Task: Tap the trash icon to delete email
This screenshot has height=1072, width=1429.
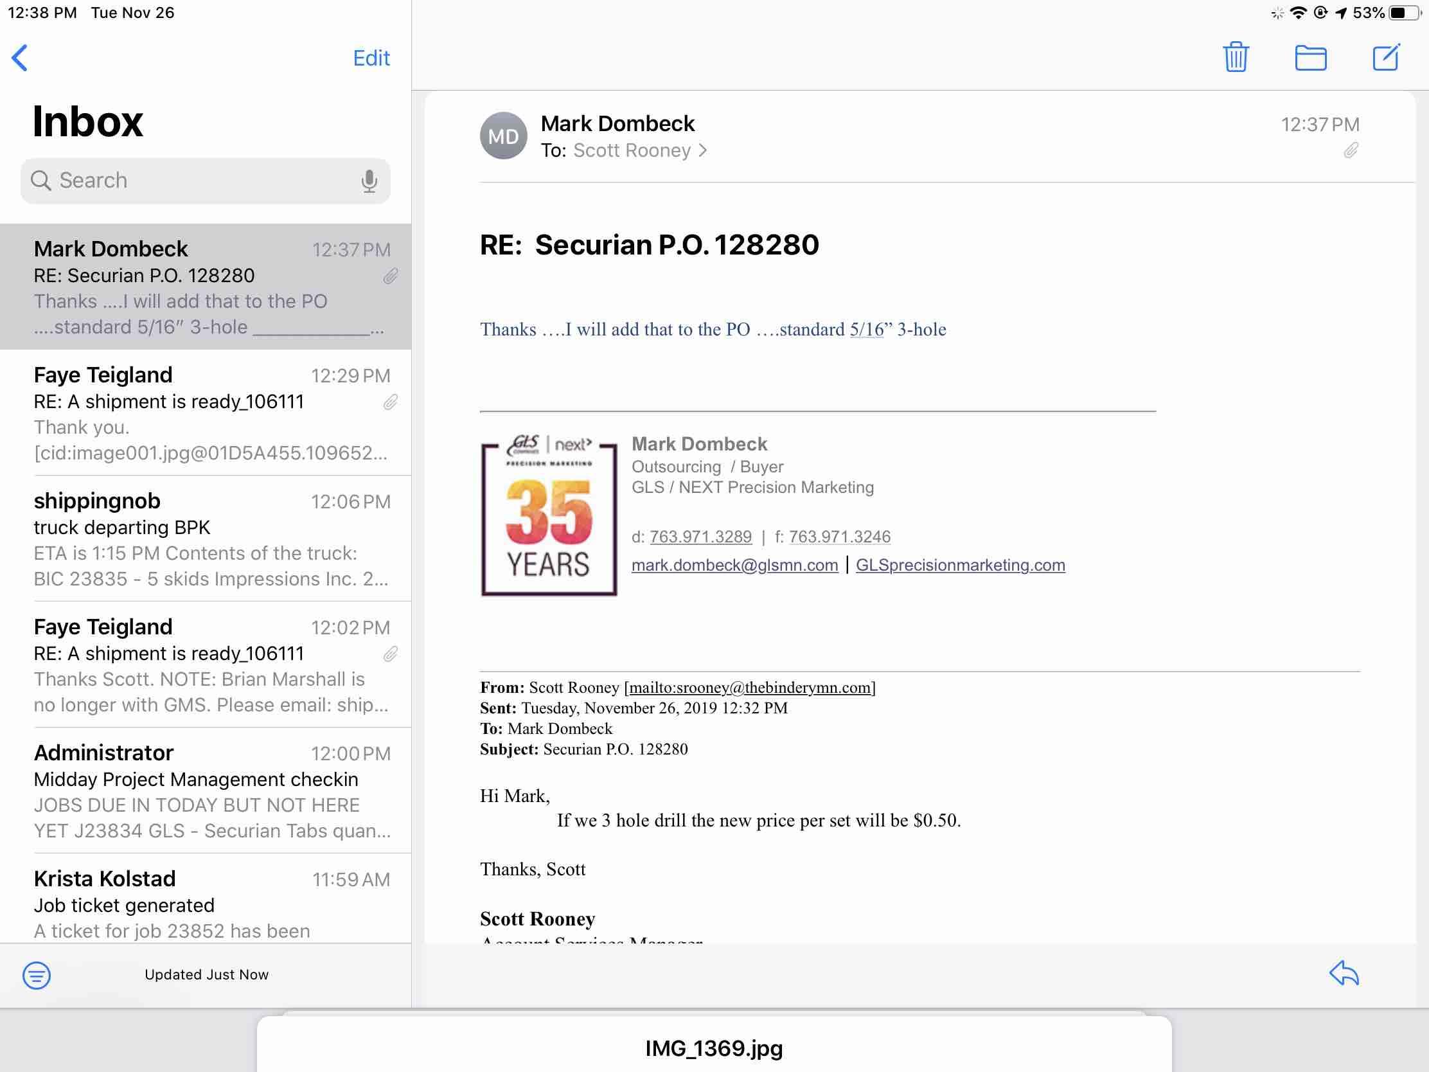Action: [x=1235, y=57]
